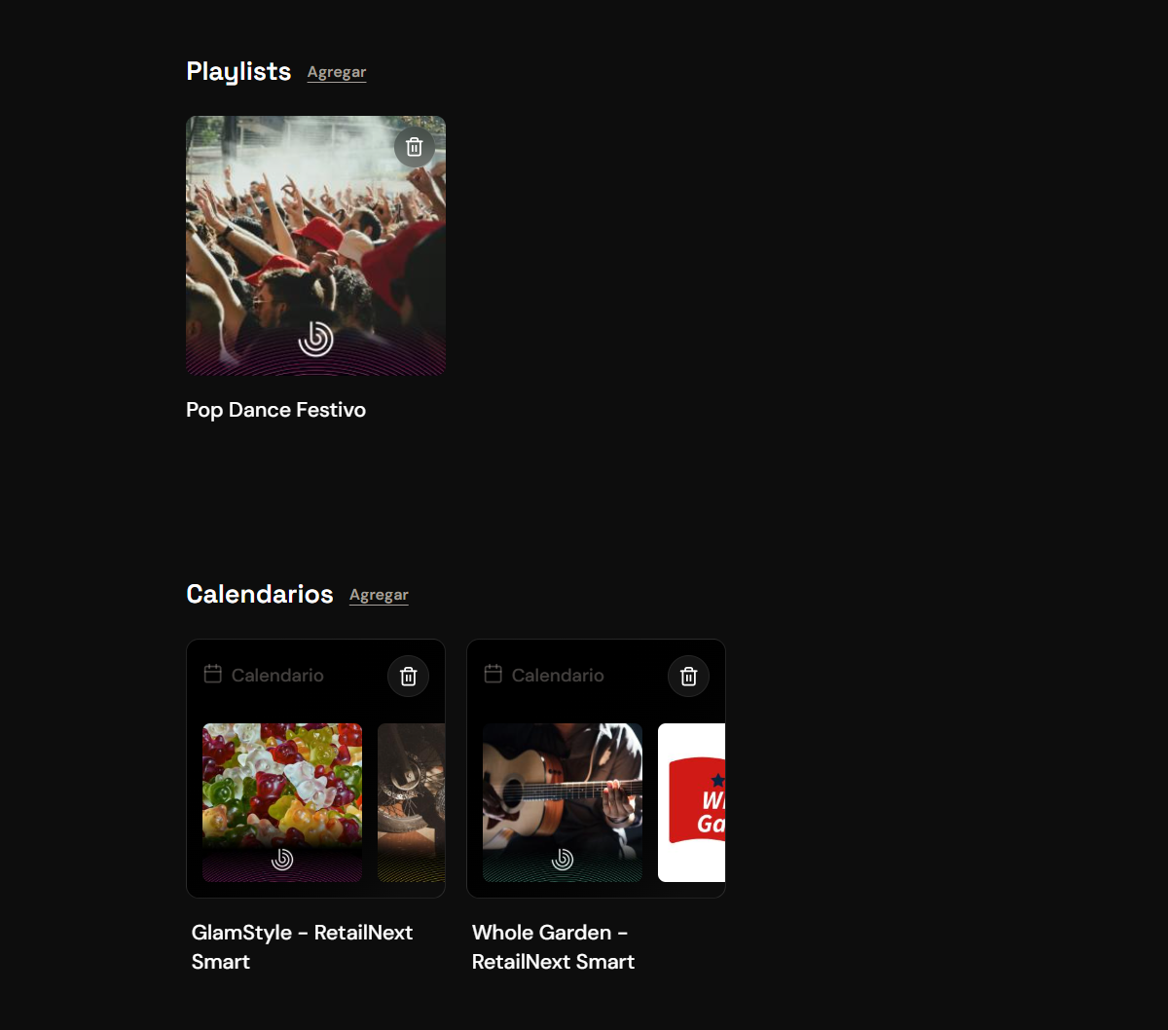Click calendar icon on GlamStyle card
This screenshot has width=1168, height=1030.
click(213, 674)
